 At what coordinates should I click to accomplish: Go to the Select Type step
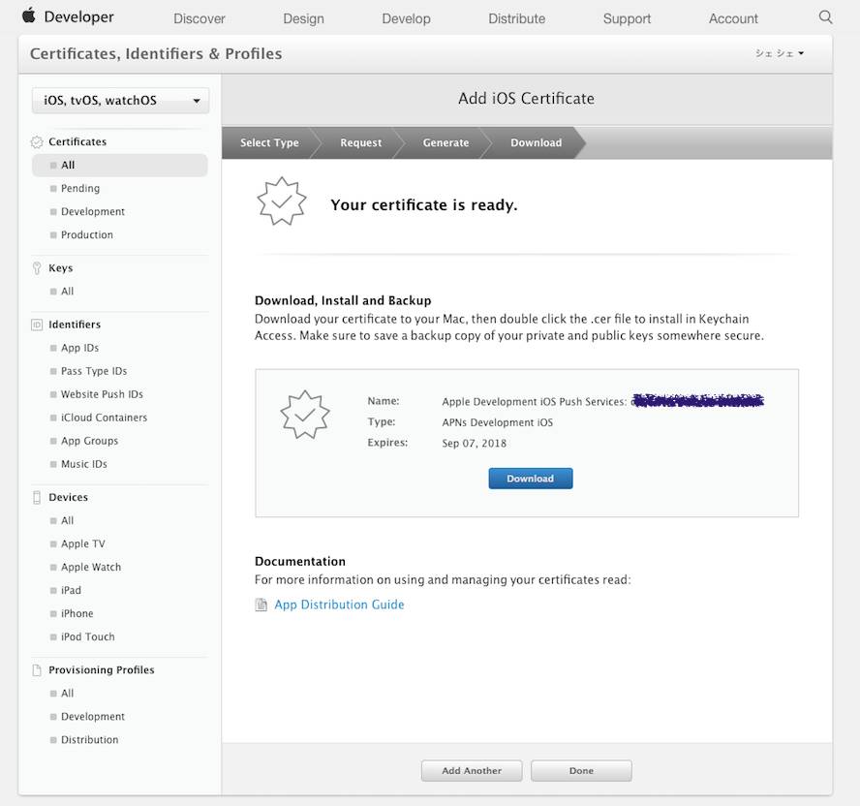click(x=269, y=142)
